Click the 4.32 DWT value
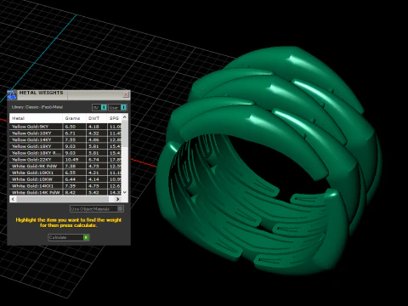 coord(93,133)
